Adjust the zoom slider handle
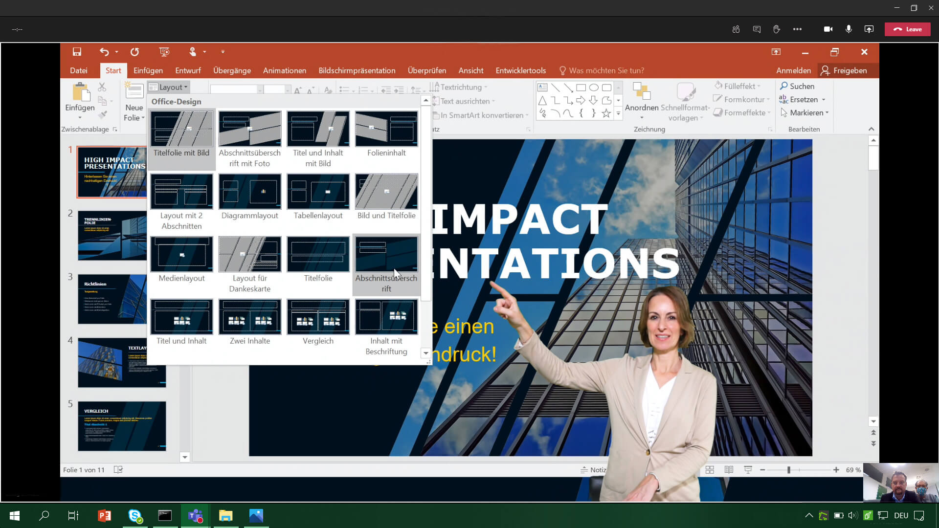This screenshot has width=939, height=528. point(788,470)
